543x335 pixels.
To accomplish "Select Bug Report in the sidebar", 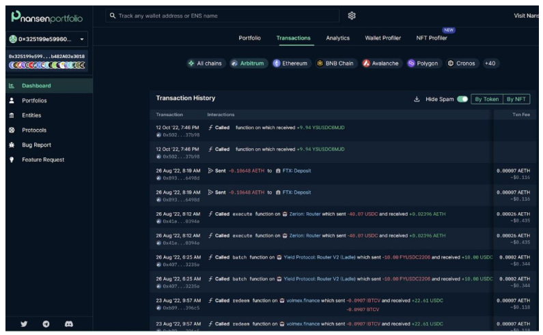I will tap(49, 145).
